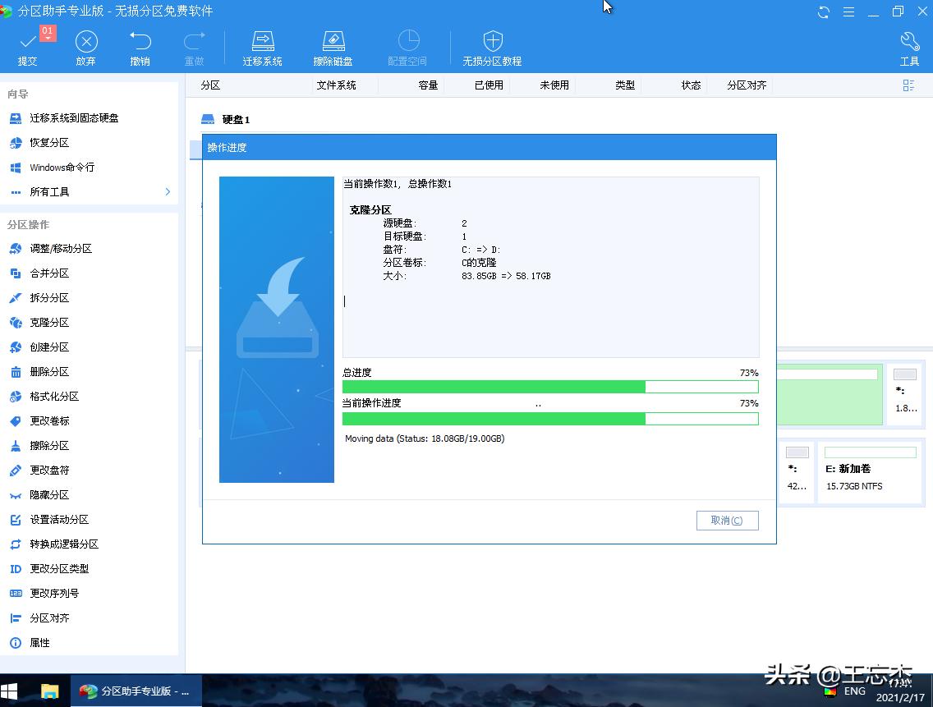Click 格式化分区 (Format Partition) in the sidebar

[53, 396]
